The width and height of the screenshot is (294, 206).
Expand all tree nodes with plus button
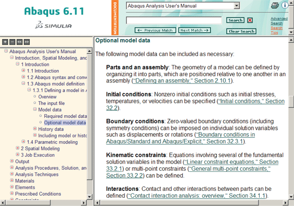click(5, 42)
